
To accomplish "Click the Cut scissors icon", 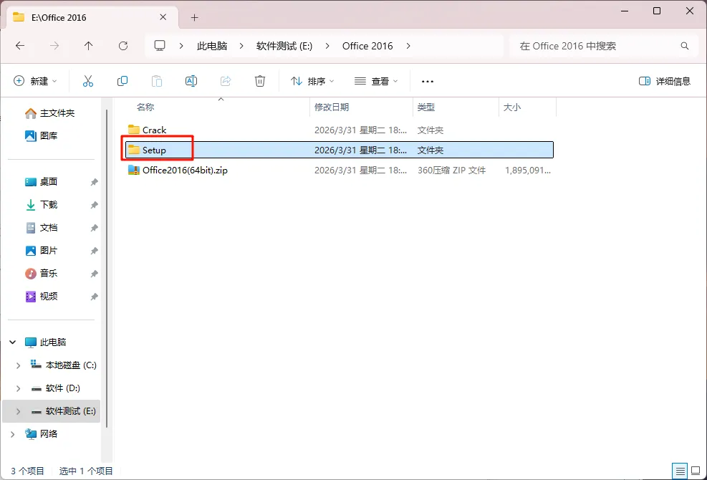I will pyautogui.click(x=88, y=81).
